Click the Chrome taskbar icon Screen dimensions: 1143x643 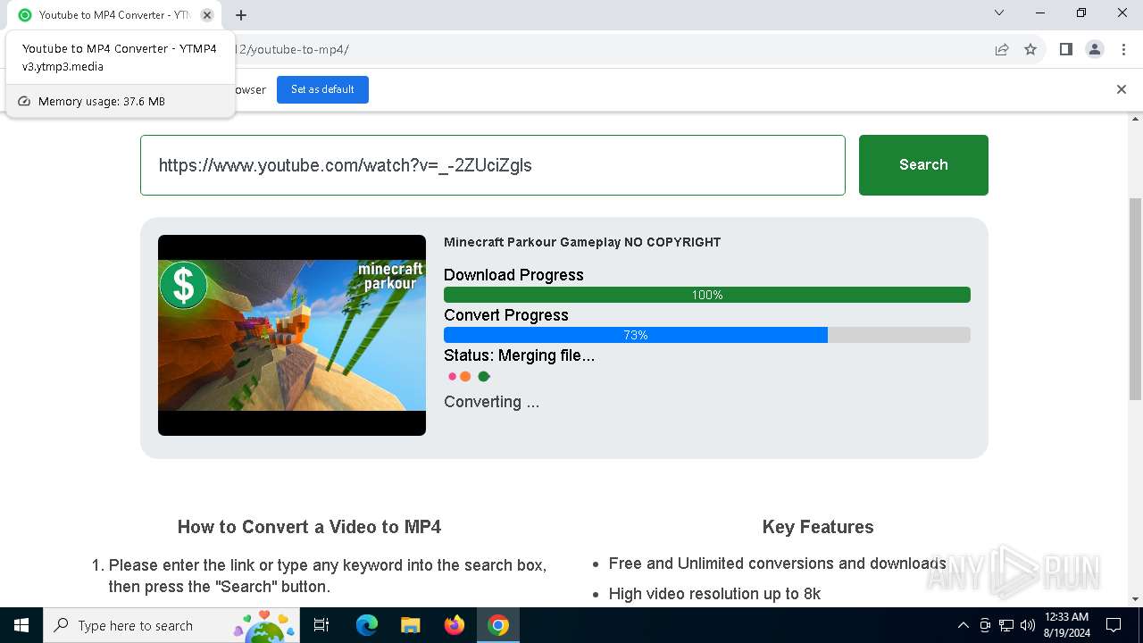click(498, 625)
